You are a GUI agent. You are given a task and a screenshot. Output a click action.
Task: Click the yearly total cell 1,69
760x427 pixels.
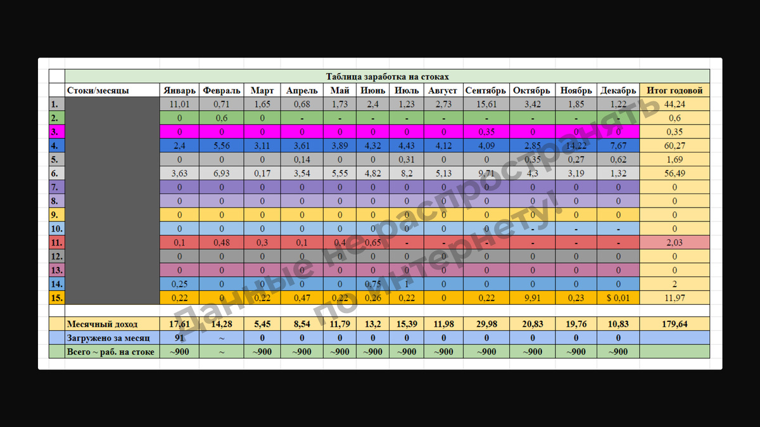click(x=674, y=159)
